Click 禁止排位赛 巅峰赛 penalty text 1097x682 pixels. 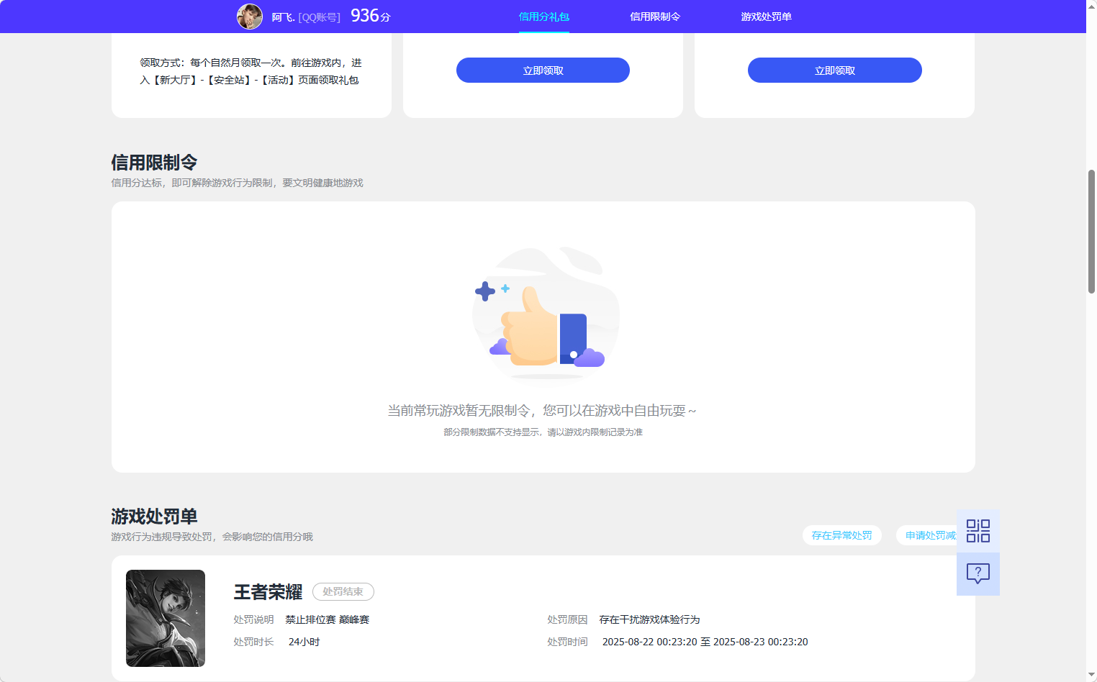pos(328,619)
